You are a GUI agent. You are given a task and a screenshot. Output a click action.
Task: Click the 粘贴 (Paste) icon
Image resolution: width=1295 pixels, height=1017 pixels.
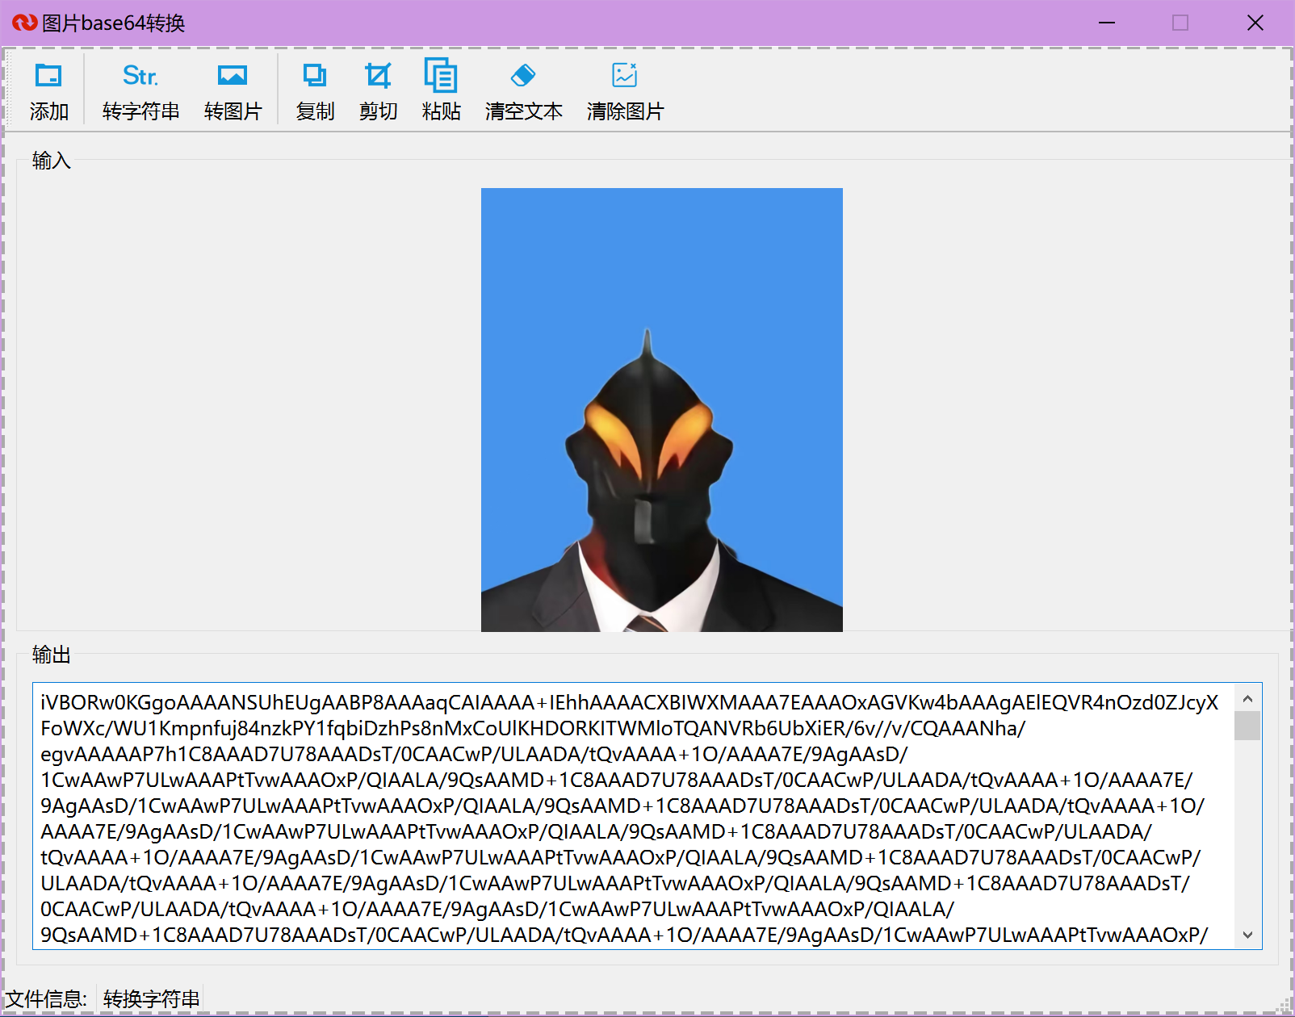[441, 76]
